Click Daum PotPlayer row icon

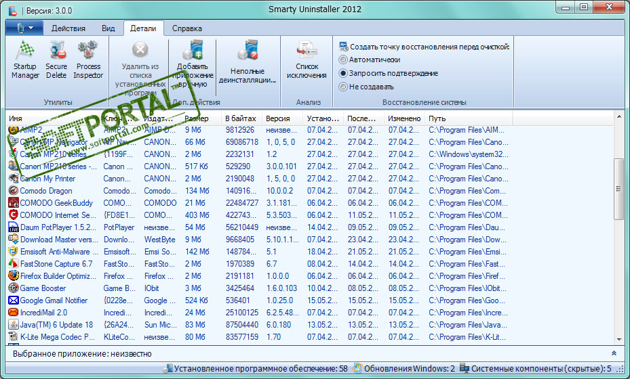(14, 227)
